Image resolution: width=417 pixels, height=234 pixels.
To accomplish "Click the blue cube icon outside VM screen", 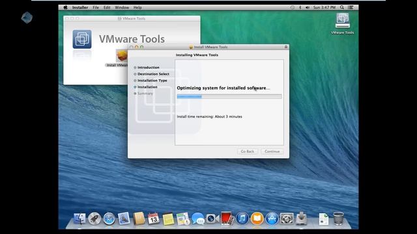I will coord(27,18).
